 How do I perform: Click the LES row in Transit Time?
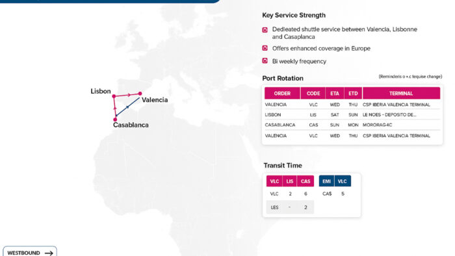pos(290,207)
